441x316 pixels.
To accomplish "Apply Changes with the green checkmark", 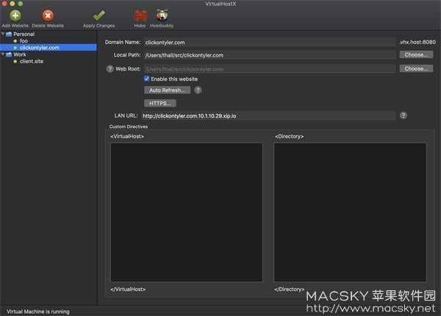I will click(99, 15).
